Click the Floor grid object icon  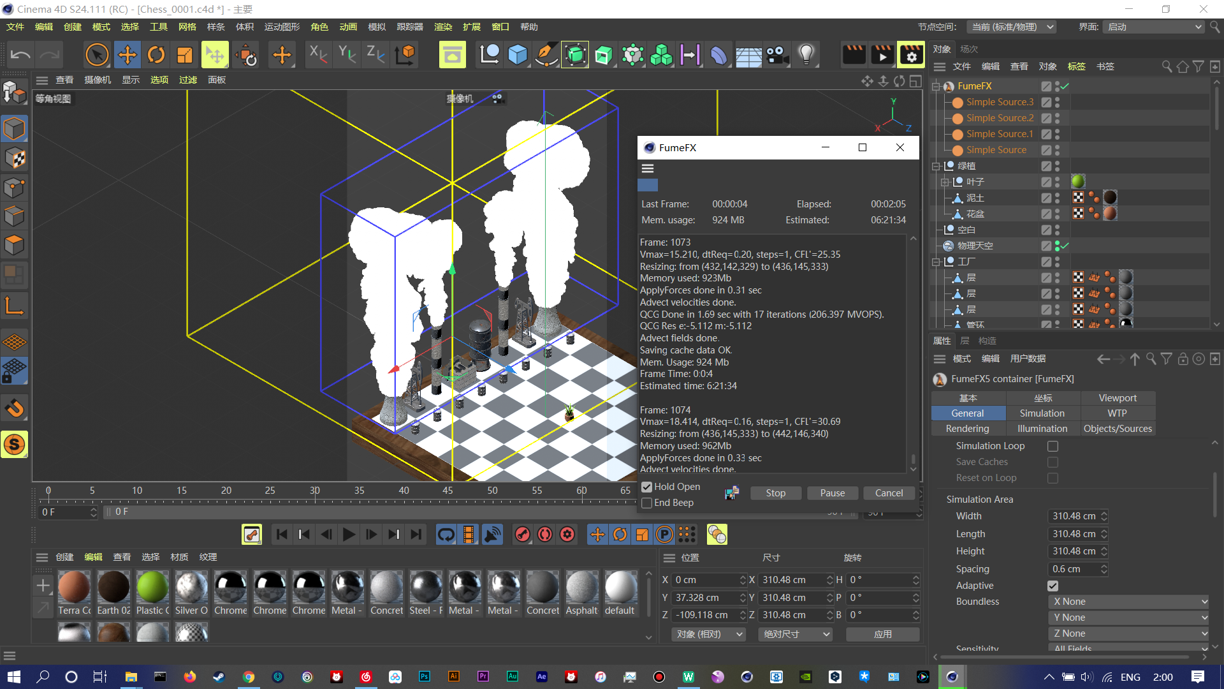pos(748,56)
